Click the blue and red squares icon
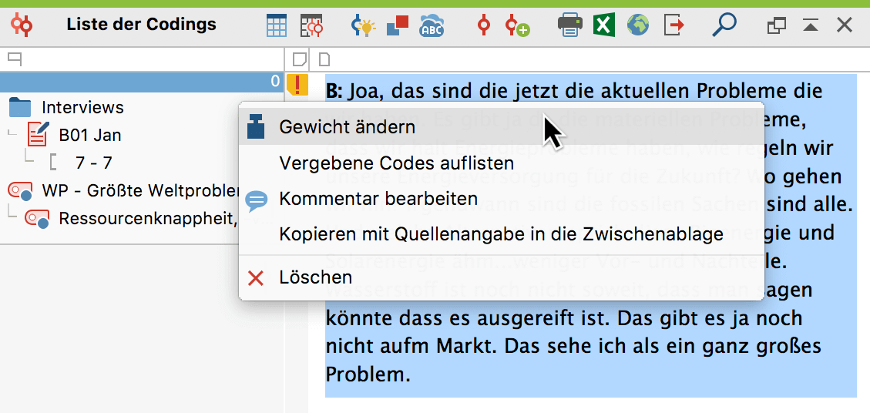 point(398,25)
